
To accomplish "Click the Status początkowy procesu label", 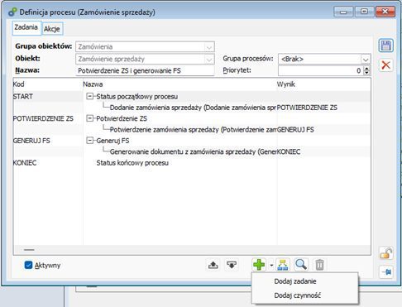I will [x=137, y=97].
